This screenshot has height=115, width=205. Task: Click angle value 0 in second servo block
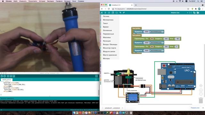176,47
